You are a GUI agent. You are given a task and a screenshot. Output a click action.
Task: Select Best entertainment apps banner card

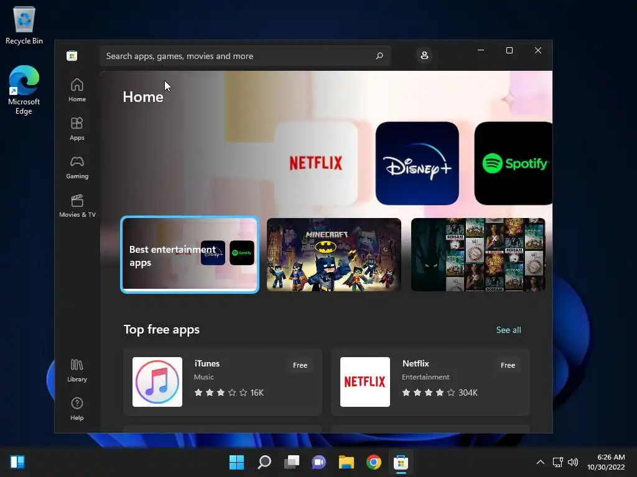[x=190, y=254]
